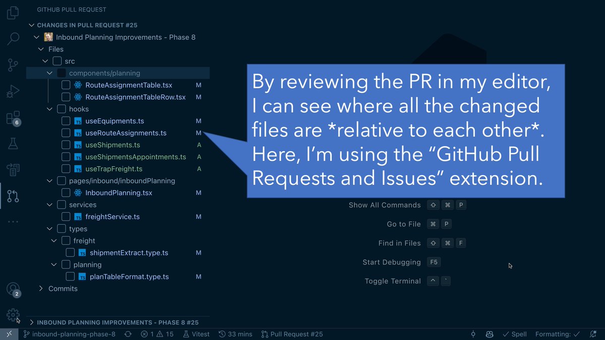Select the planTableFormat.type.ts file
The height and width of the screenshot is (340, 605).
pos(129,277)
